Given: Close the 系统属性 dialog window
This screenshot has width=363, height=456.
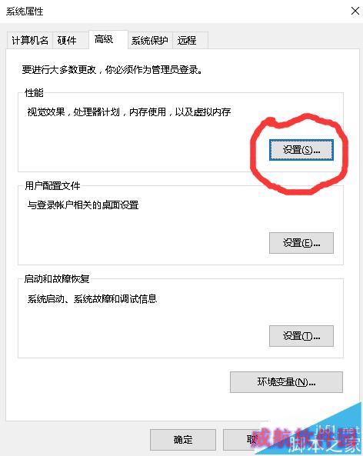Looking at the screenshot, I should pos(355,11).
